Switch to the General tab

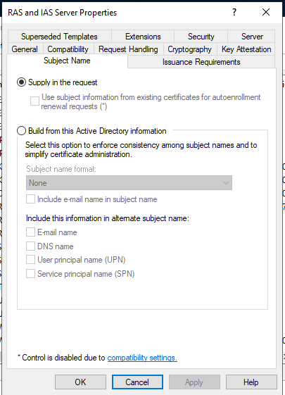25,49
